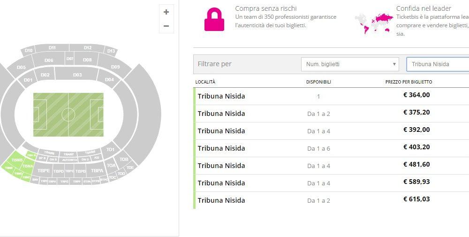Zoom out the stadium map
The image size is (469, 237).
[x=166, y=26]
